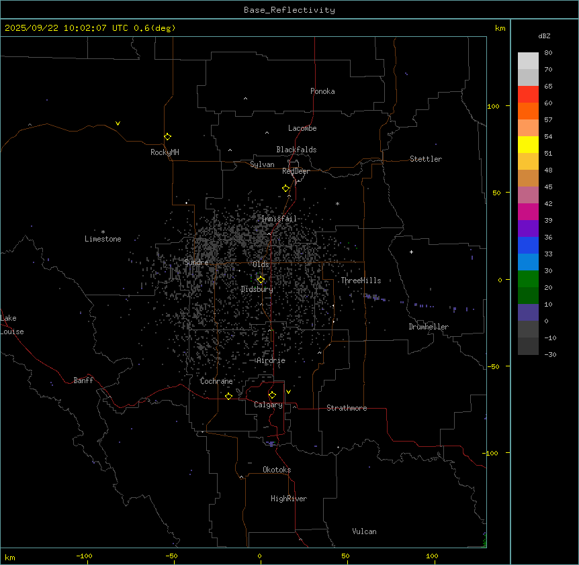Select the white plus marker north of Drumheller
Screen dimensions: 579x565
(x=411, y=252)
